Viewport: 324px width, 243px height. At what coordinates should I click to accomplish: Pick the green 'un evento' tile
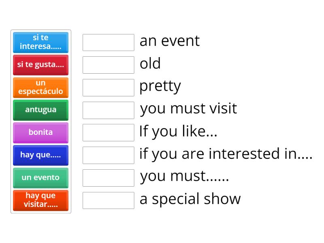tap(40, 178)
